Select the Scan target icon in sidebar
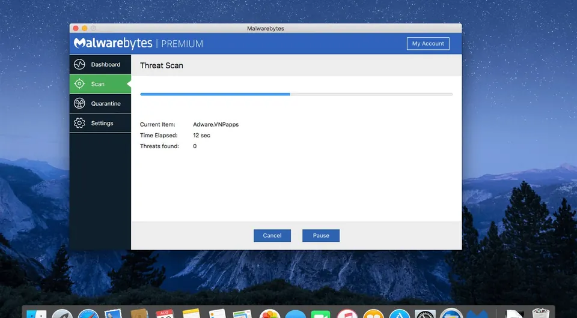 79,84
